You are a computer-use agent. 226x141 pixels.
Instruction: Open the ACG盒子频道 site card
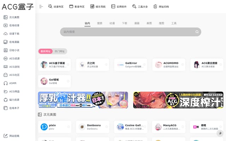tap(54, 65)
